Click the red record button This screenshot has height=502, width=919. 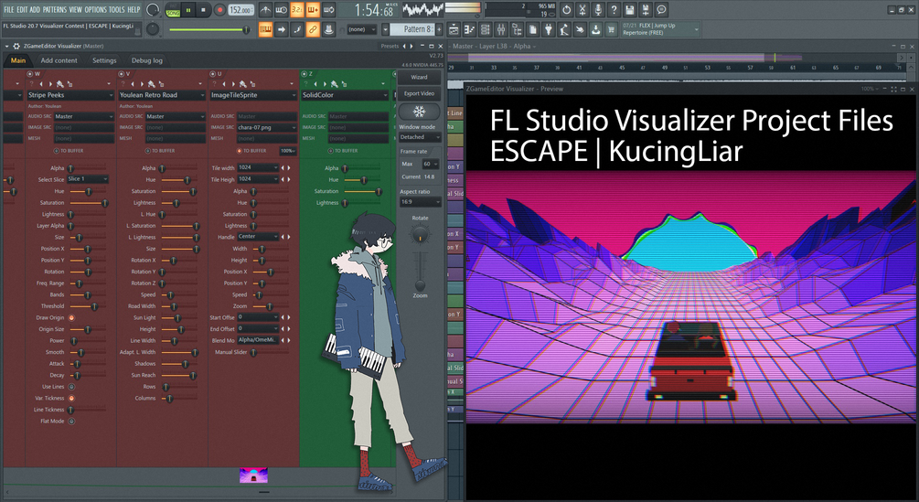click(x=219, y=10)
